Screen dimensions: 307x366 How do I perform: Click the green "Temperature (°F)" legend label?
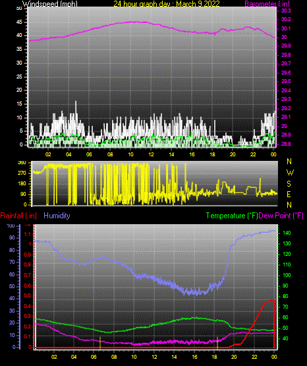[232, 216]
